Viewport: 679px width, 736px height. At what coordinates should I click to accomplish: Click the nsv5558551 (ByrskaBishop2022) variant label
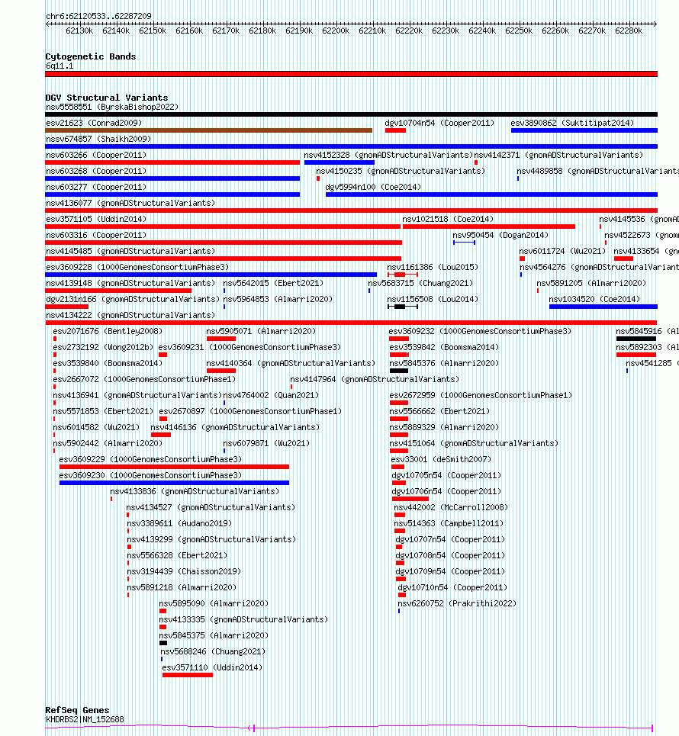point(112,107)
